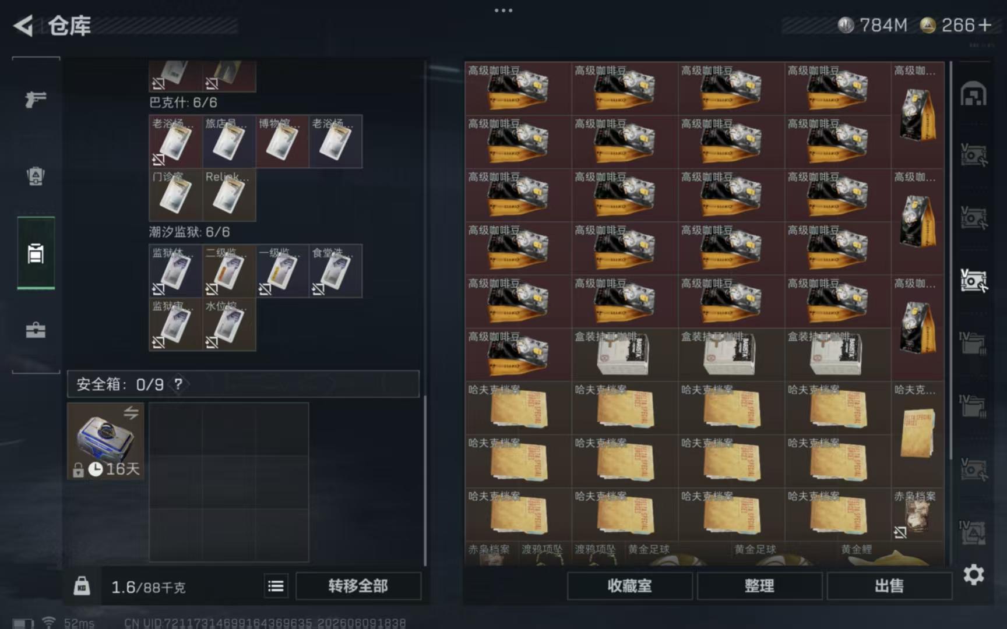1007x629 pixels.
Task: Select the 监狱体 prison key card
Action: [176, 271]
